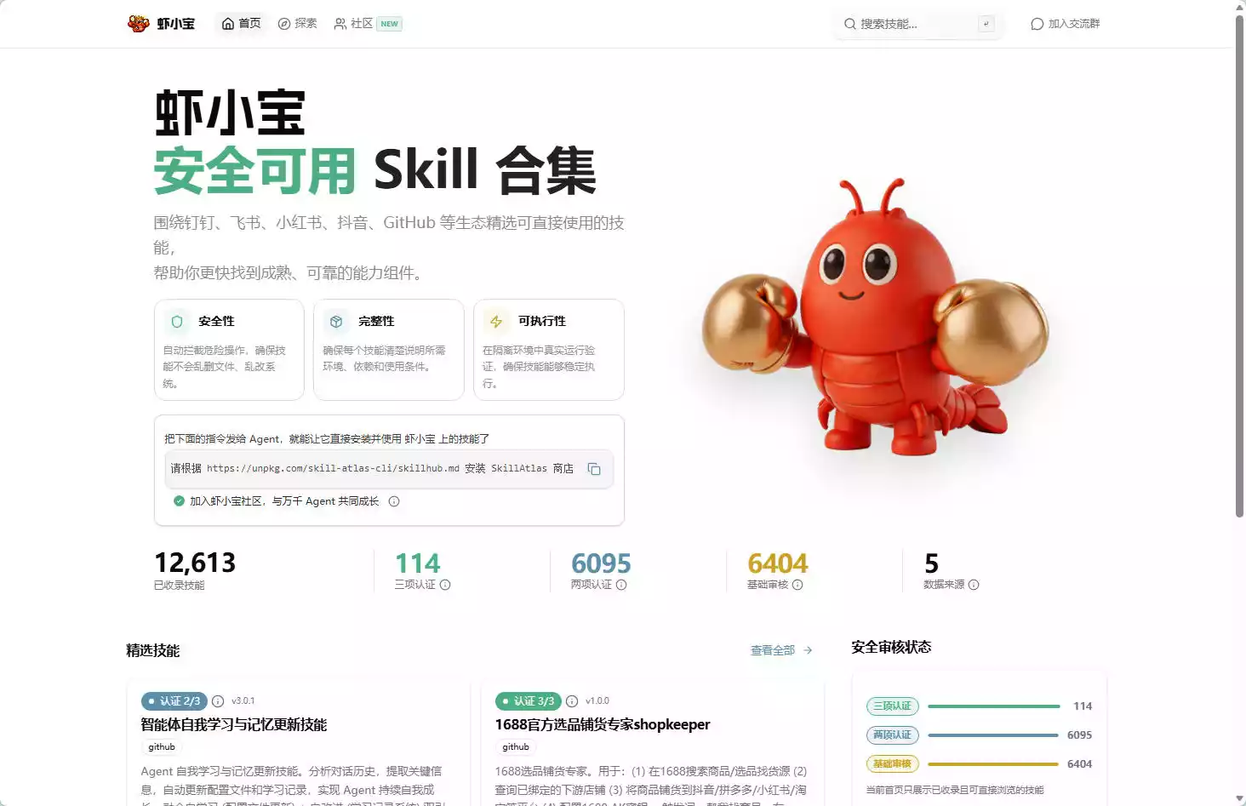
Task: Click the 三项认证 tag in 安全审核状态
Action: coord(893,706)
